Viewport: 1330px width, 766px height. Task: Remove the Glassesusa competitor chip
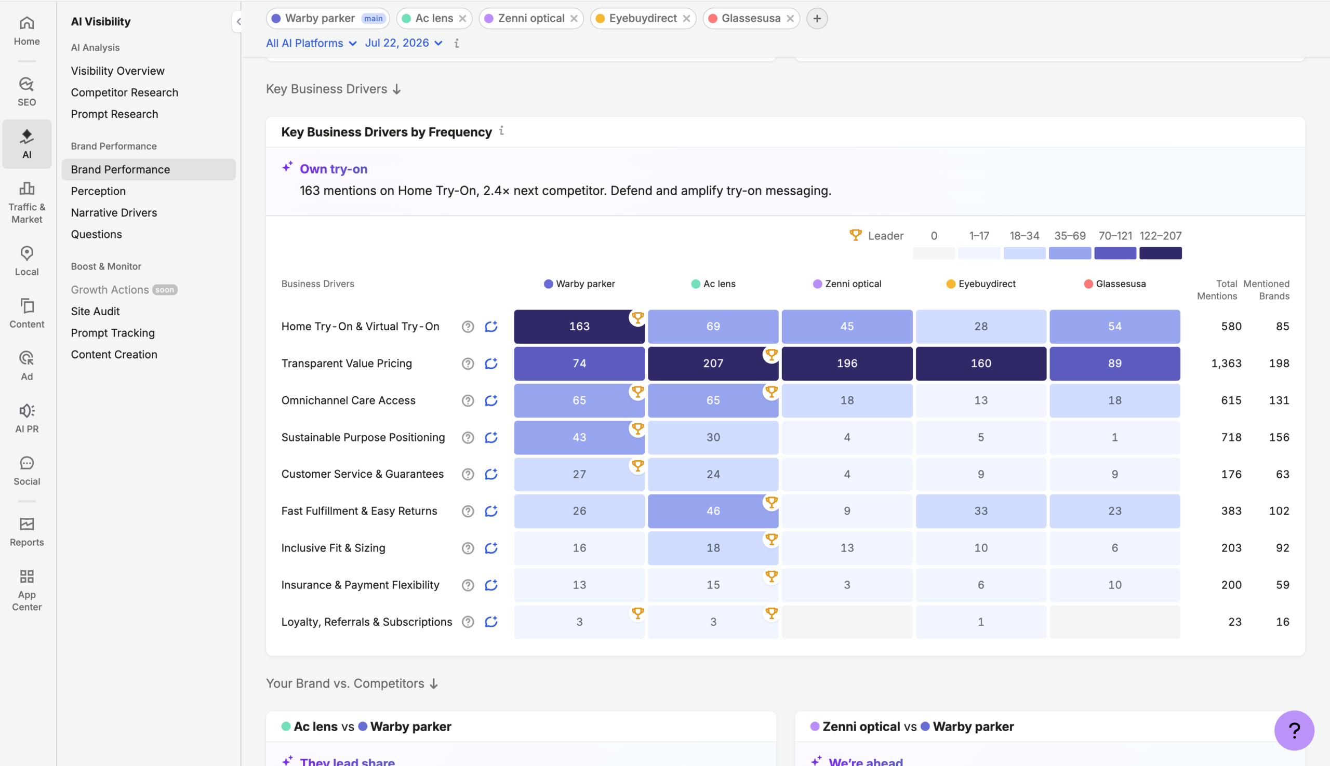coord(790,18)
